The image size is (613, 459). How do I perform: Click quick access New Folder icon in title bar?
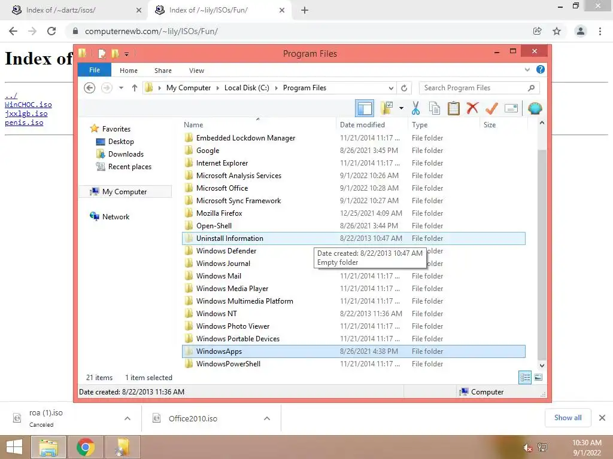[115, 53]
